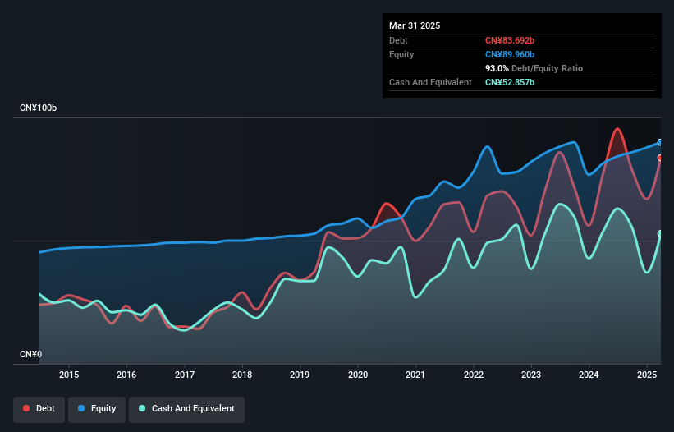The width and height of the screenshot is (674, 432).
Task: Select the 2022 x-axis label
Action: (x=473, y=375)
